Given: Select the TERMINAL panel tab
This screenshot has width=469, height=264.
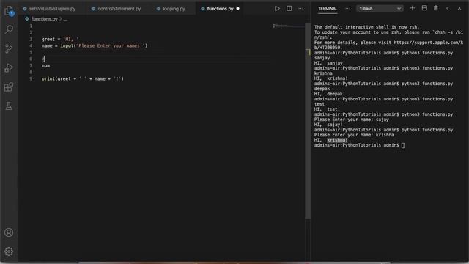Looking at the screenshot, I should (328, 8).
